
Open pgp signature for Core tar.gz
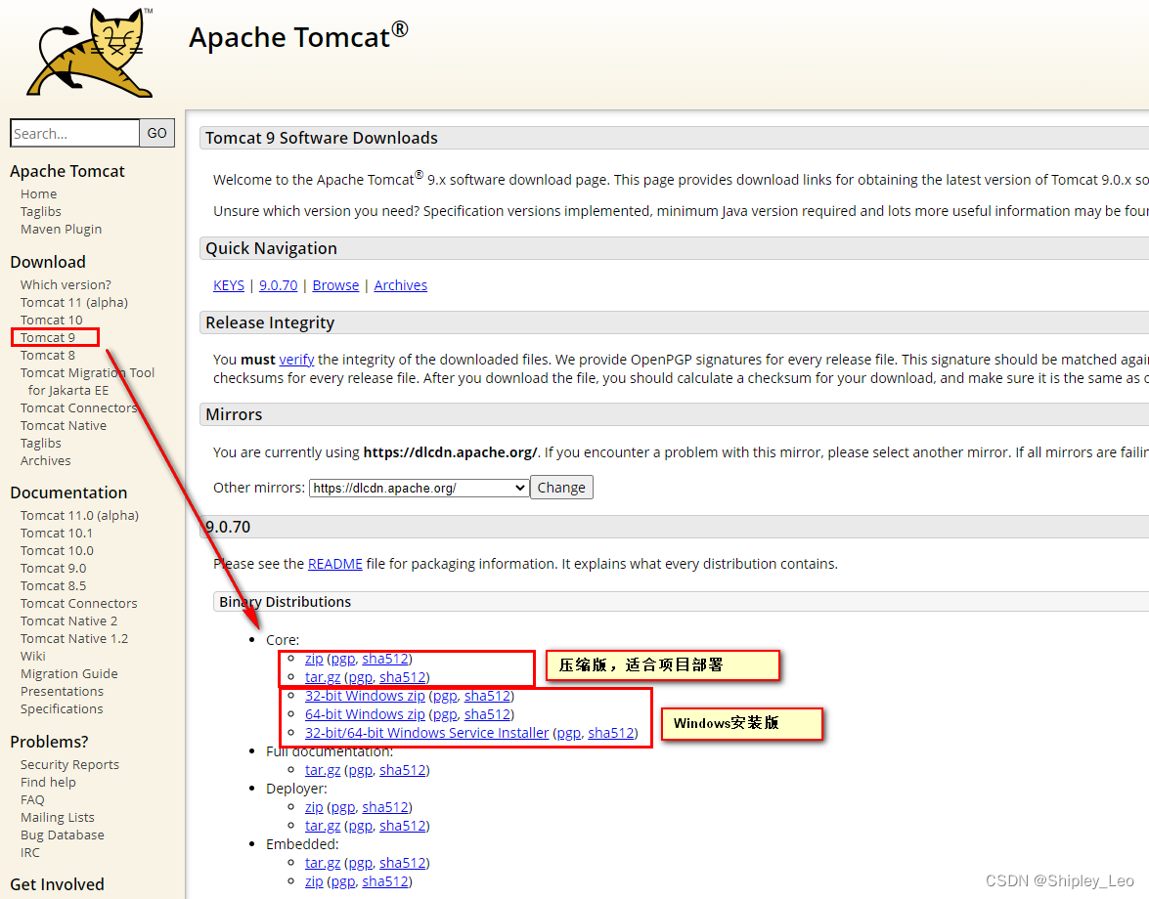coord(360,677)
